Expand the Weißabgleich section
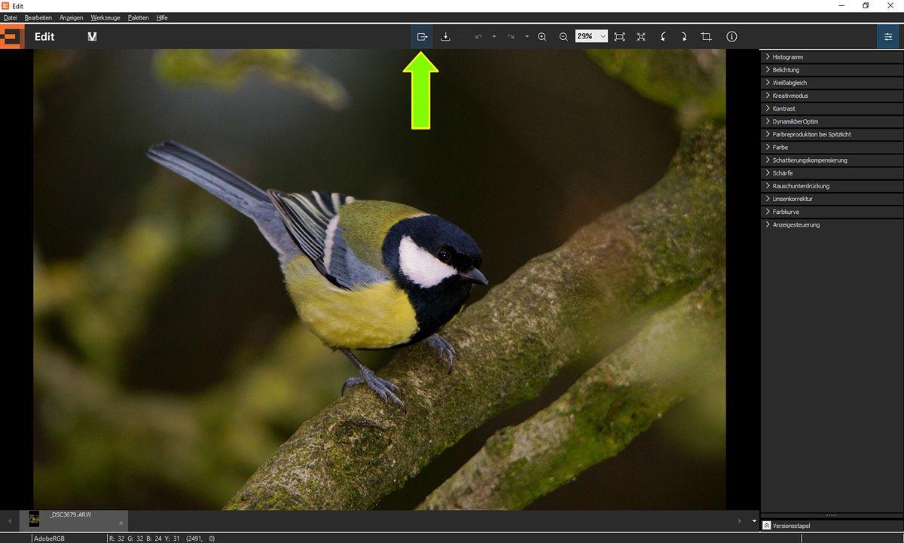The height and width of the screenshot is (543, 904). coord(789,83)
